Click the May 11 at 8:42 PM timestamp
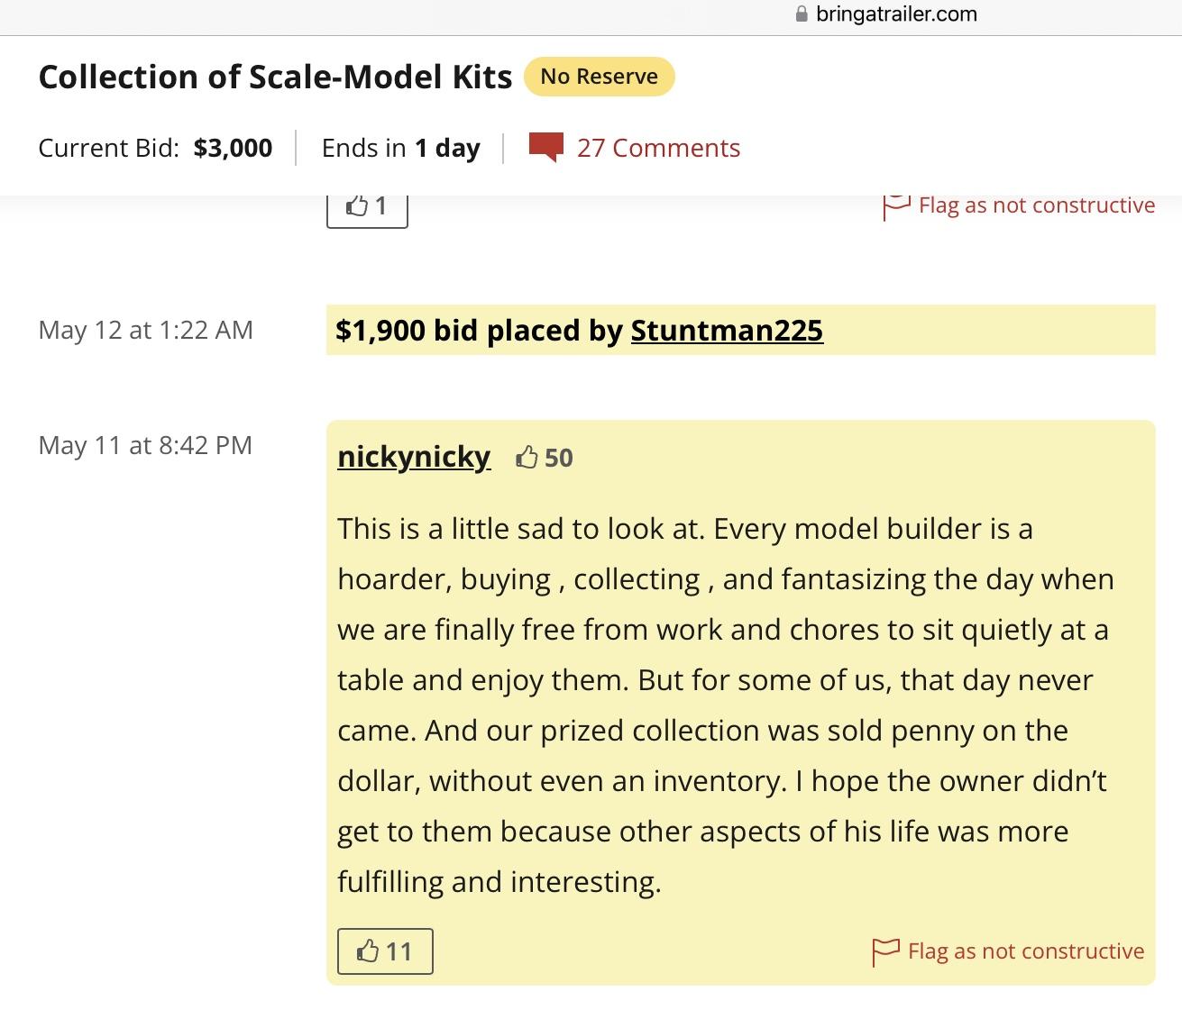 tap(145, 445)
